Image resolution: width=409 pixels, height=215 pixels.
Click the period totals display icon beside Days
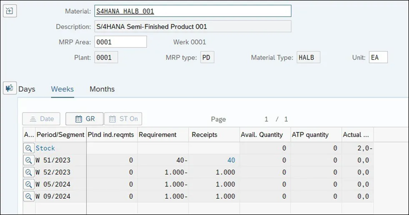tap(10, 88)
